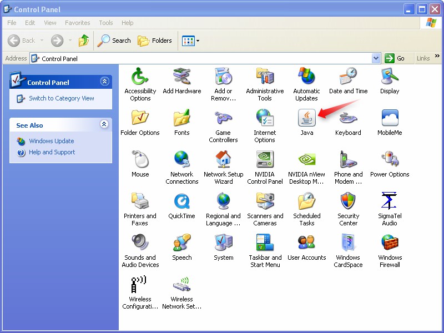Open the Fonts folder
Screen dimensions: 444x333
click(x=182, y=118)
